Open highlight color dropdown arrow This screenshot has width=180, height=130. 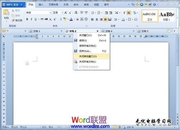tap(68, 19)
